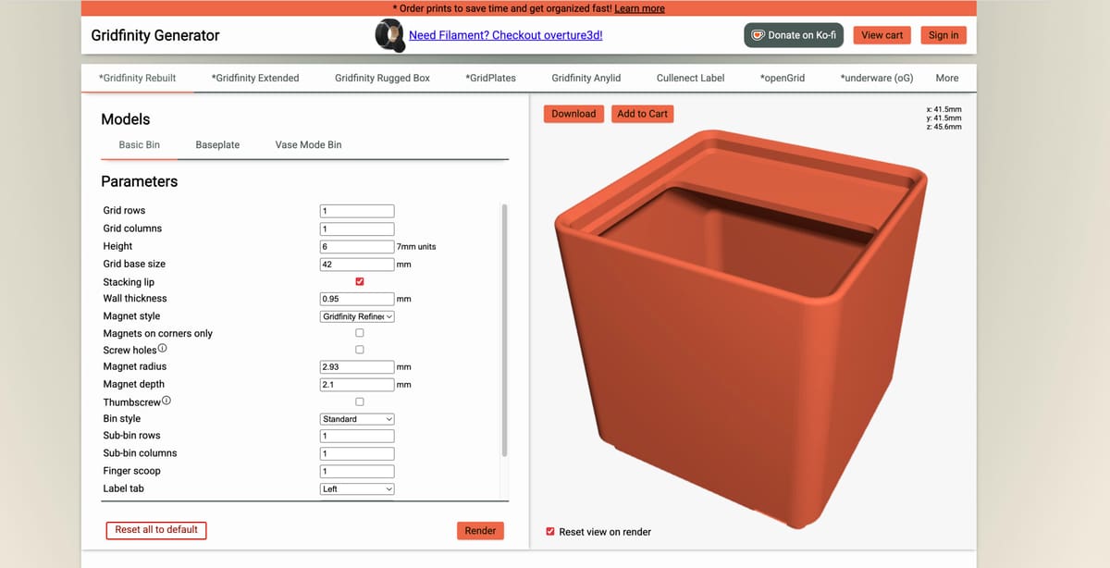The height and width of the screenshot is (568, 1110).
Task: Open the underware (oG) tab
Action: (x=877, y=78)
